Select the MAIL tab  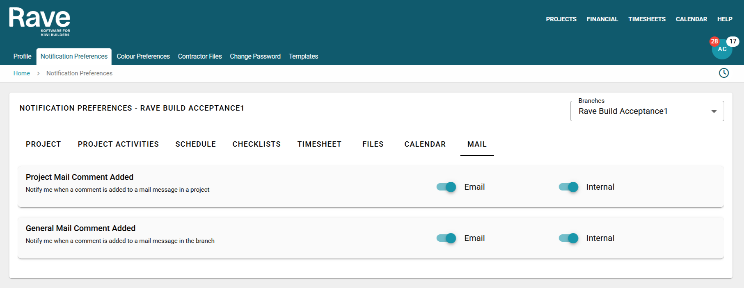click(x=477, y=144)
